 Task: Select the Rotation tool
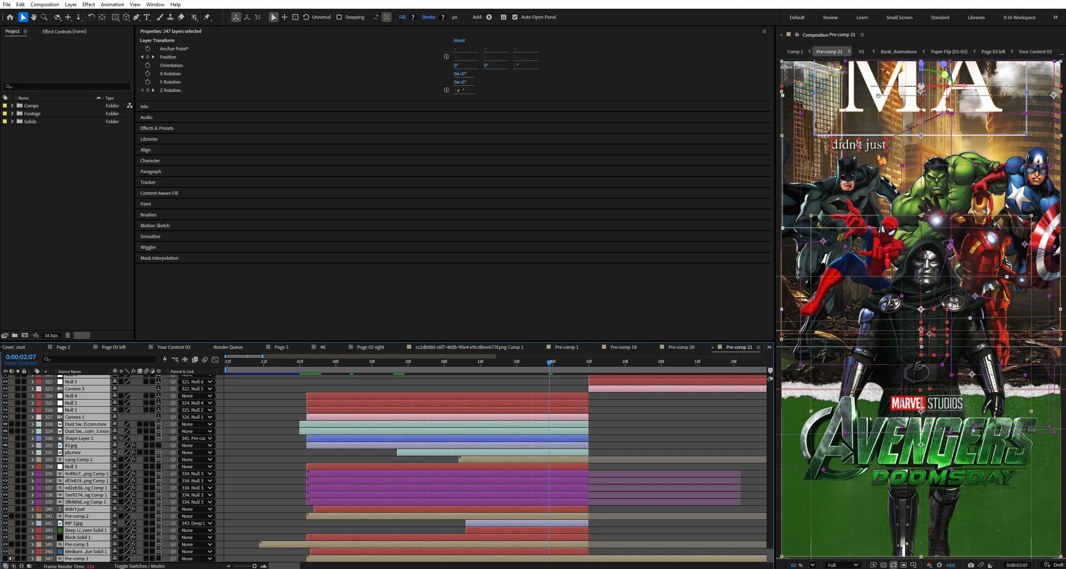click(x=91, y=17)
